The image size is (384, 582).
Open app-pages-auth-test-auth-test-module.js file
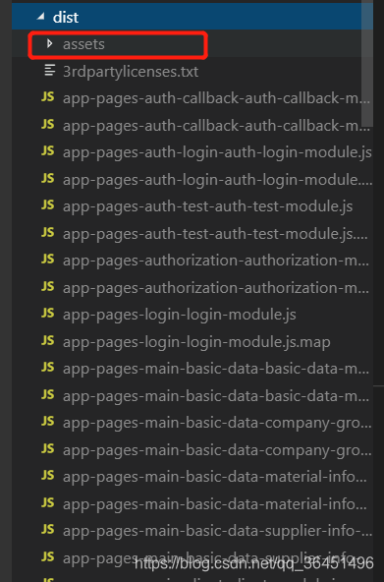207,206
